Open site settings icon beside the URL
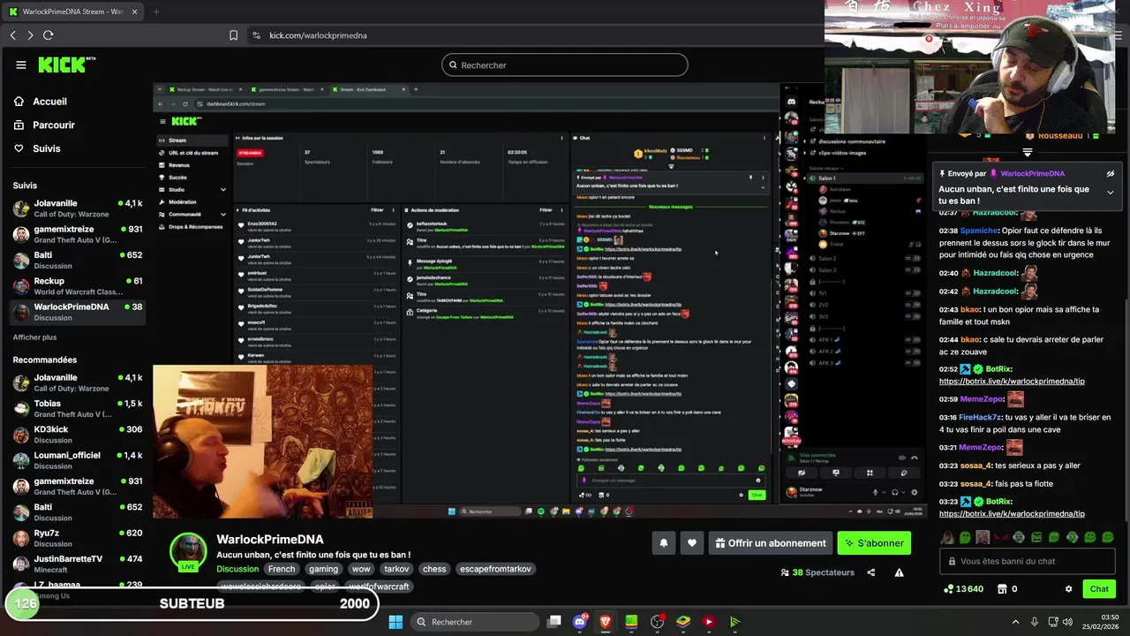Screen dimensions: 1130x636 (256, 35)
